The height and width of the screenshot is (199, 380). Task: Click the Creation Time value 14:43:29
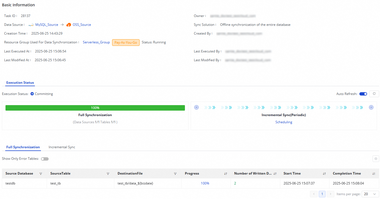47,33
